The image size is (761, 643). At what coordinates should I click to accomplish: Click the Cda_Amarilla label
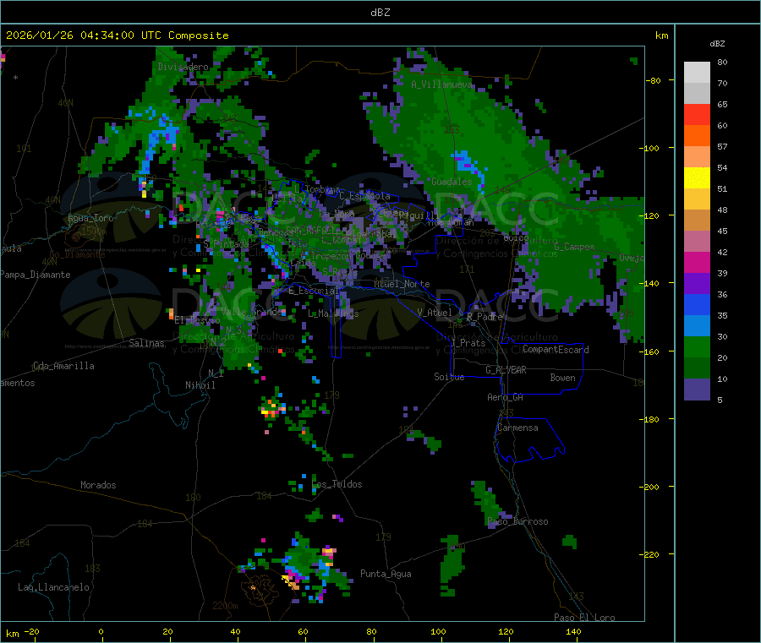click(63, 366)
